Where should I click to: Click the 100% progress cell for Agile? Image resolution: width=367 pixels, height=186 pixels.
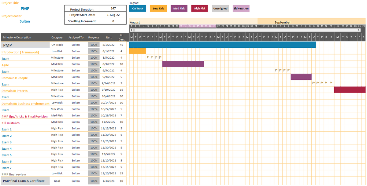click(94, 64)
